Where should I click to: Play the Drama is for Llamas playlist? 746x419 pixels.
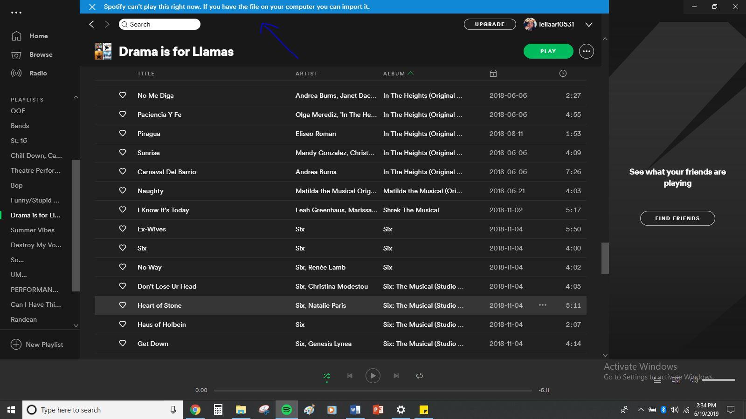[x=548, y=51]
